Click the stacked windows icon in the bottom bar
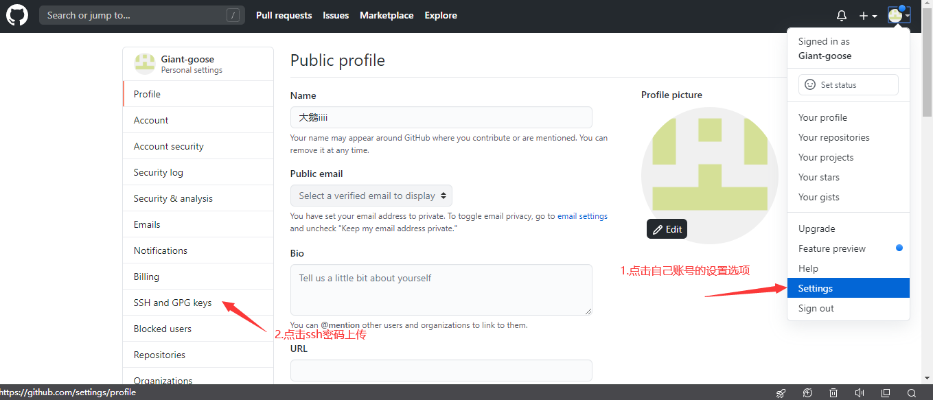 tap(886, 393)
